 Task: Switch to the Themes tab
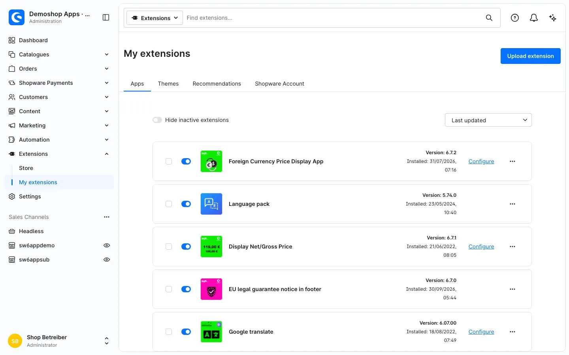(168, 84)
